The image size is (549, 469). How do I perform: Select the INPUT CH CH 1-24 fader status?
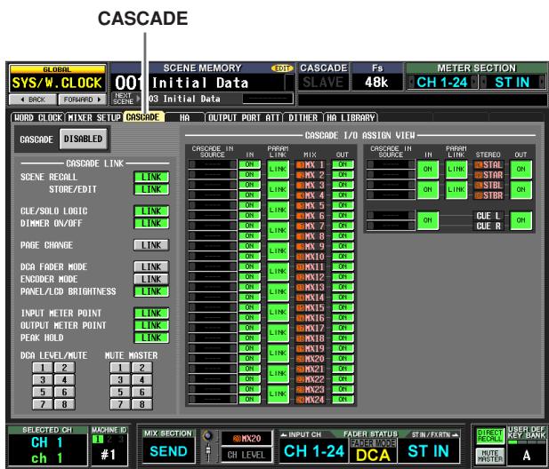(314, 451)
